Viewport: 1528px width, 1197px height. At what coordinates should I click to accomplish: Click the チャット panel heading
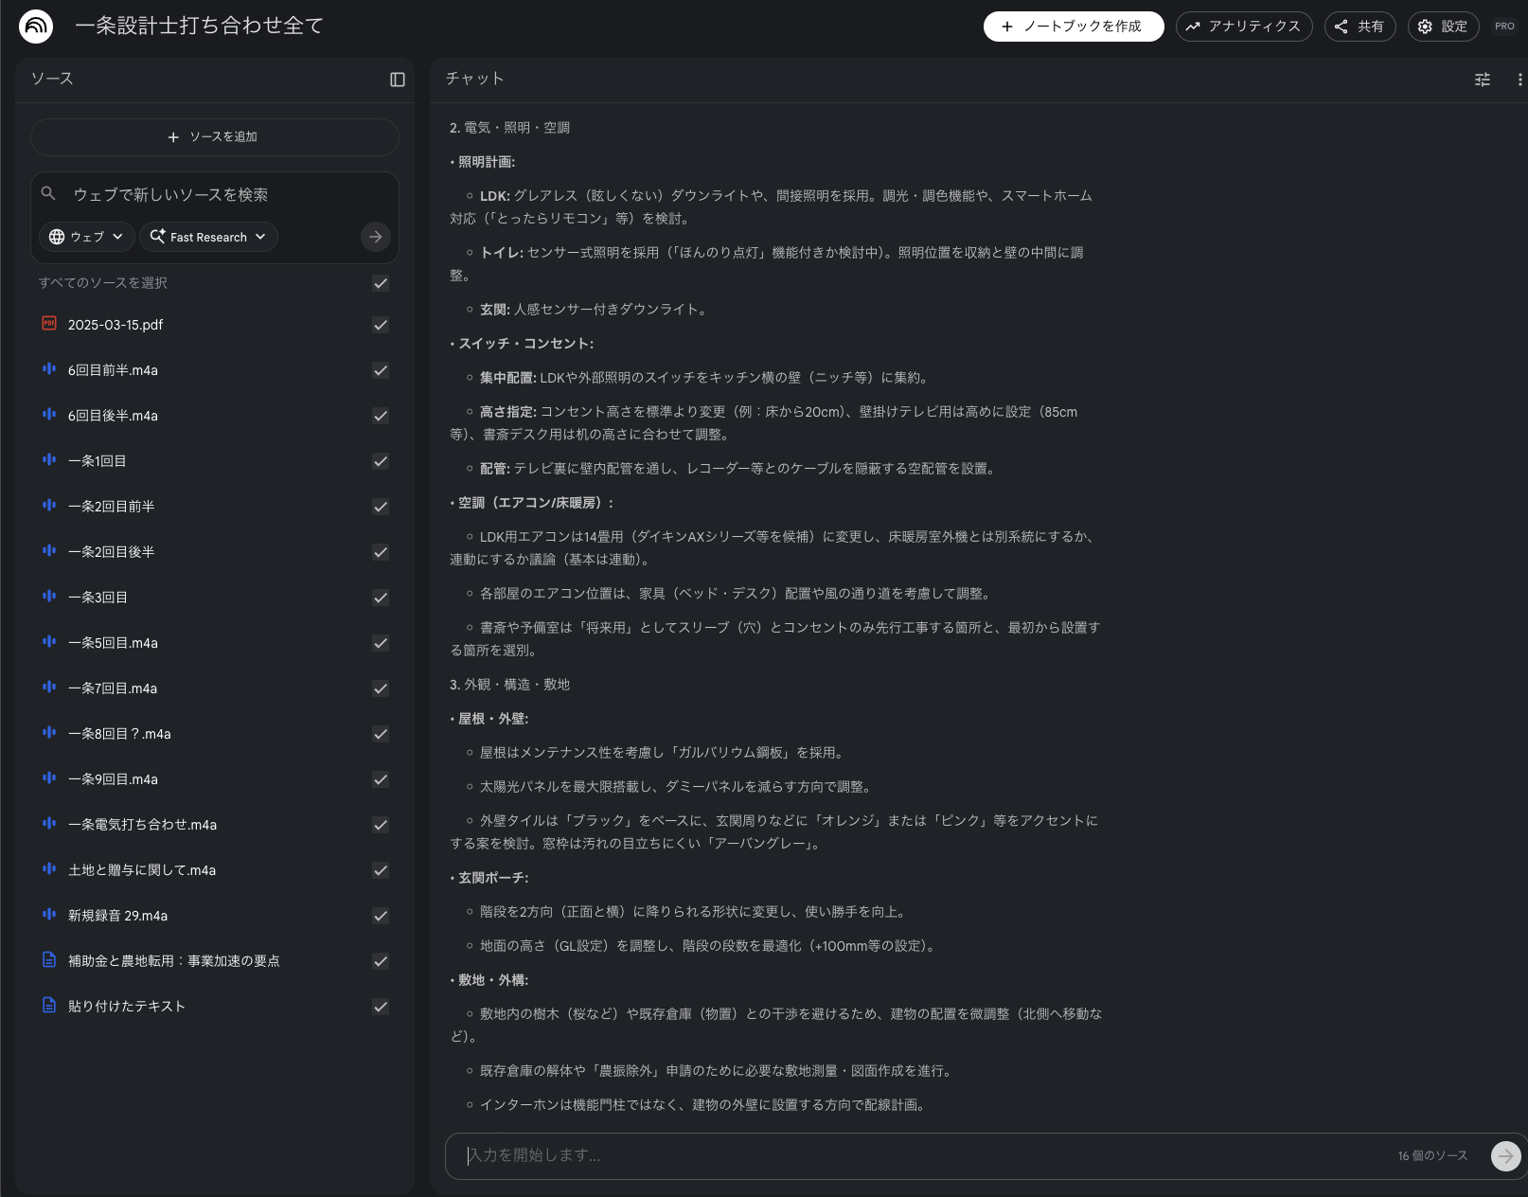tap(474, 79)
